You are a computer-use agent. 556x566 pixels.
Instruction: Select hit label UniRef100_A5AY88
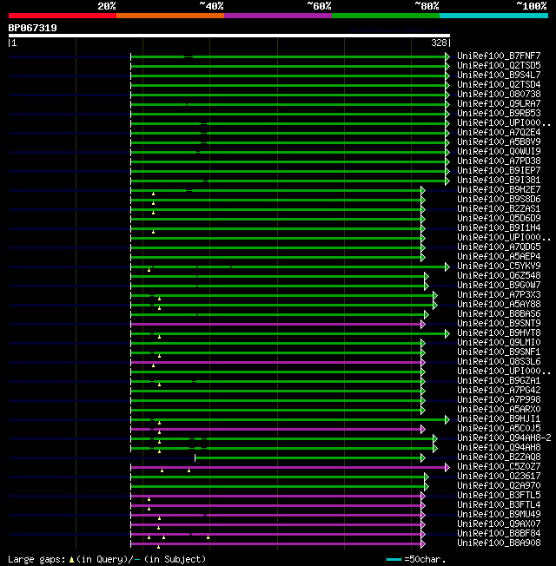click(x=499, y=305)
